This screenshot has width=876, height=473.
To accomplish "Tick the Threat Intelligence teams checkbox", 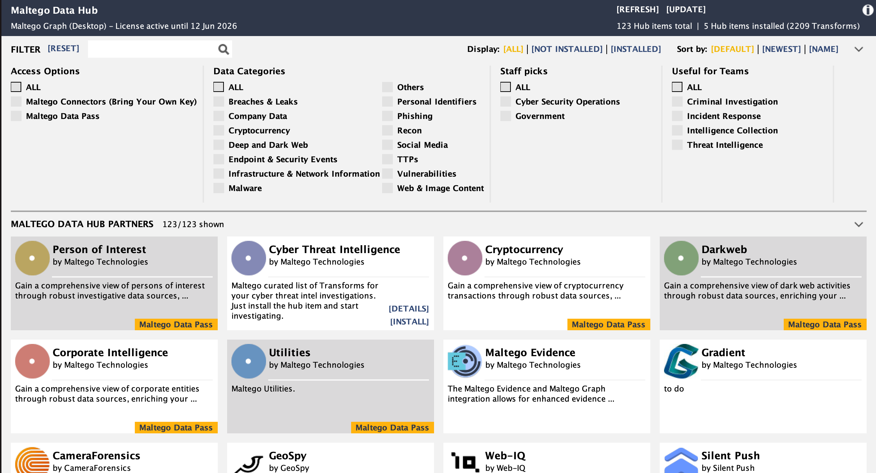I will click(677, 145).
